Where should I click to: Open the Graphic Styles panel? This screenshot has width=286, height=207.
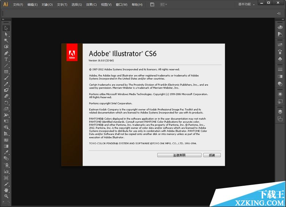tap(280, 101)
